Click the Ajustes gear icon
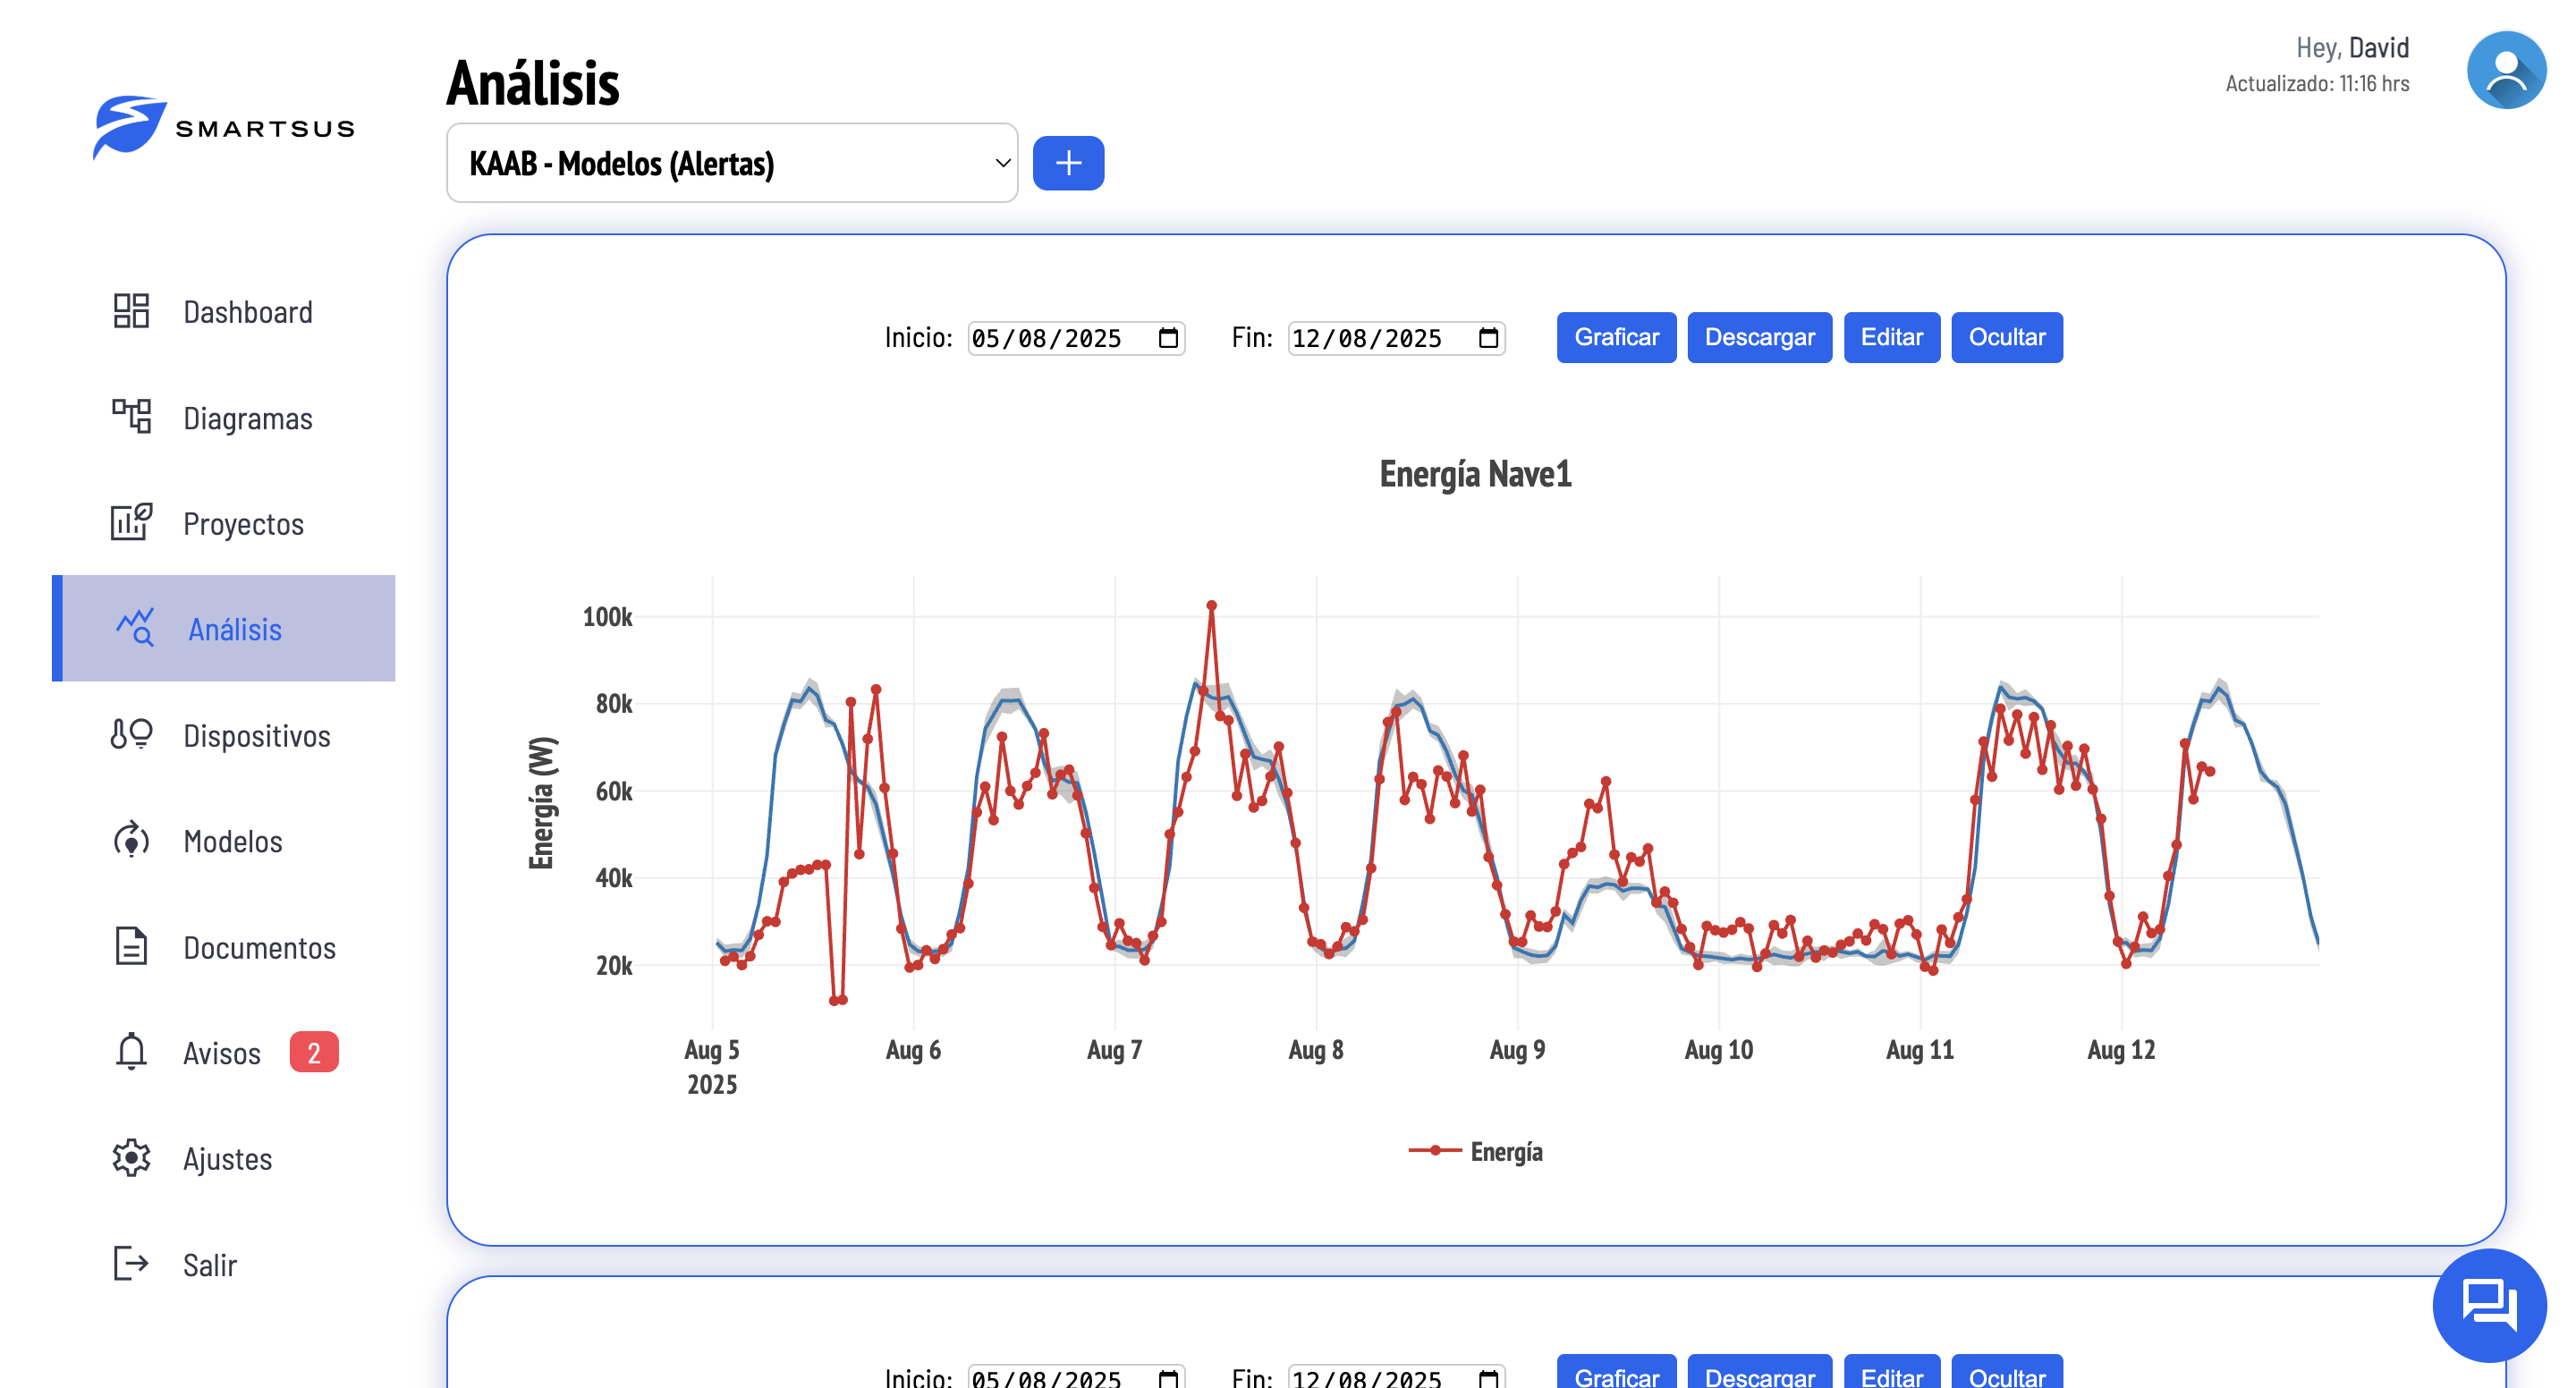Image resolution: width=2576 pixels, height=1388 pixels. click(131, 1158)
